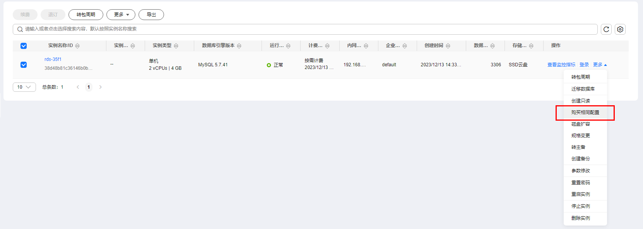Click the refresh list icon
This screenshot has width=643, height=229.
[x=606, y=29]
